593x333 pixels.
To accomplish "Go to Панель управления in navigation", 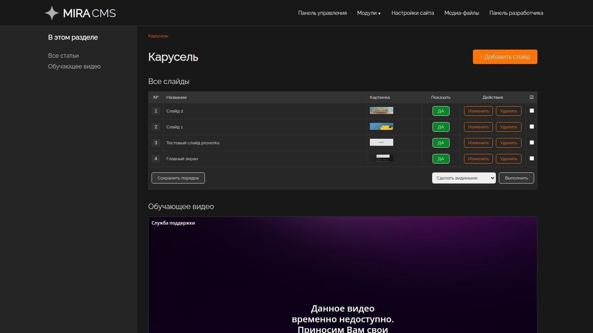I will tap(322, 13).
